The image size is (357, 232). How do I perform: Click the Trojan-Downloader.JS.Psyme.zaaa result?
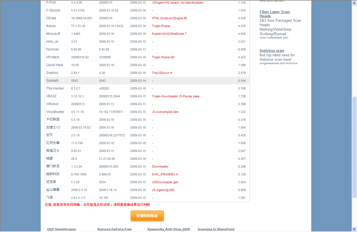coord(176,96)
